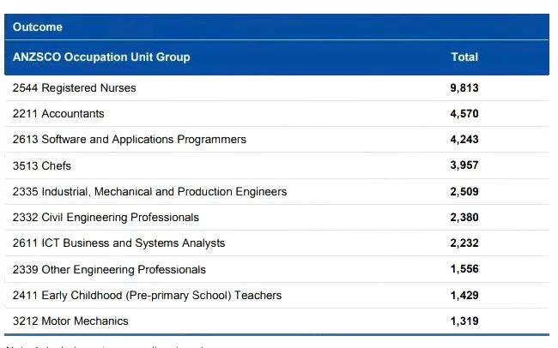Image resolution: width=558 pixels, height=348 pixels.
Task: Select the 2211 Accountants row
Action: (277, 114)
